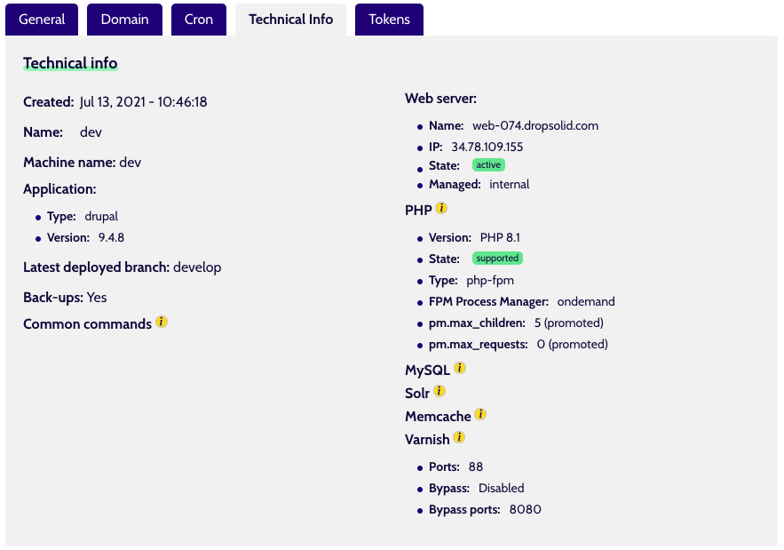Screen dimensions: 784x550
Task: Click the info icon next to PHP
Action: pyautogui.click(x=441, y=208)
